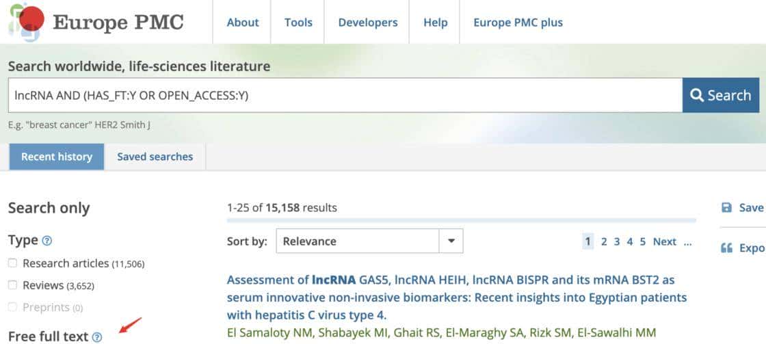Open the Tools menu item

click(298, 23)
